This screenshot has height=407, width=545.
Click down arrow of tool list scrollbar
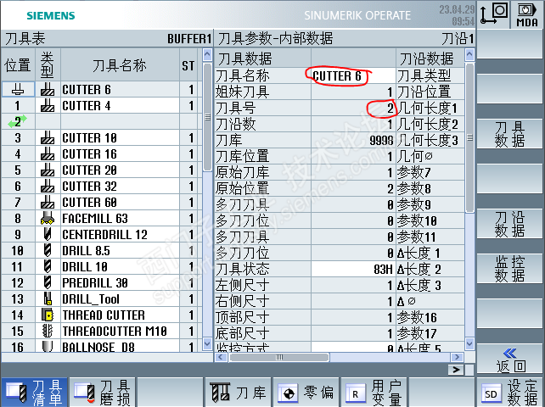tap(207, 343)
